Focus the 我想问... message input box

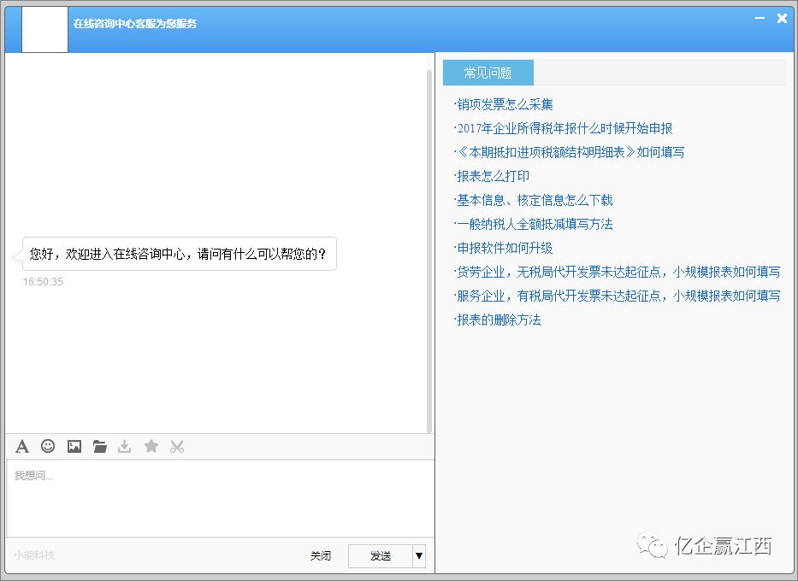(x=220, y=499)
